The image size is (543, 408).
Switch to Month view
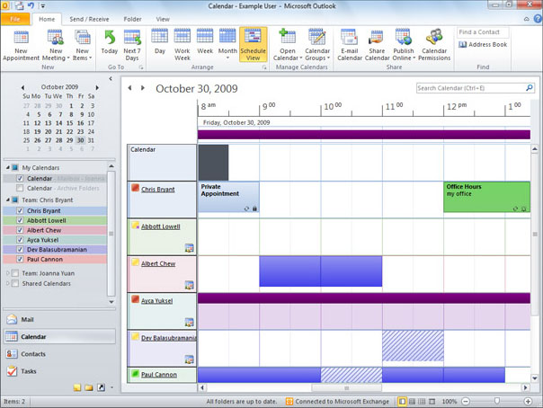click(x=227, y=44)
